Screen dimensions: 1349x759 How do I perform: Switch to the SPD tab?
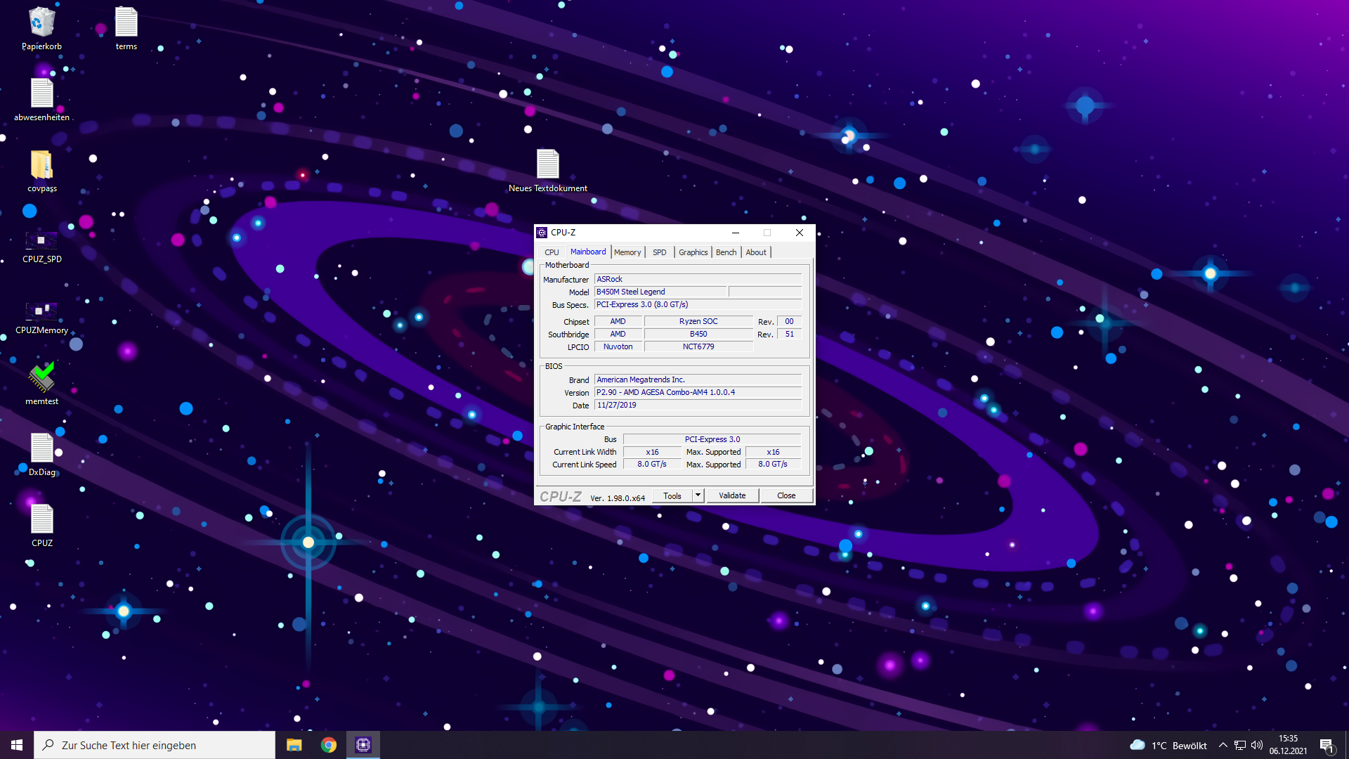[x=659, y=252]
